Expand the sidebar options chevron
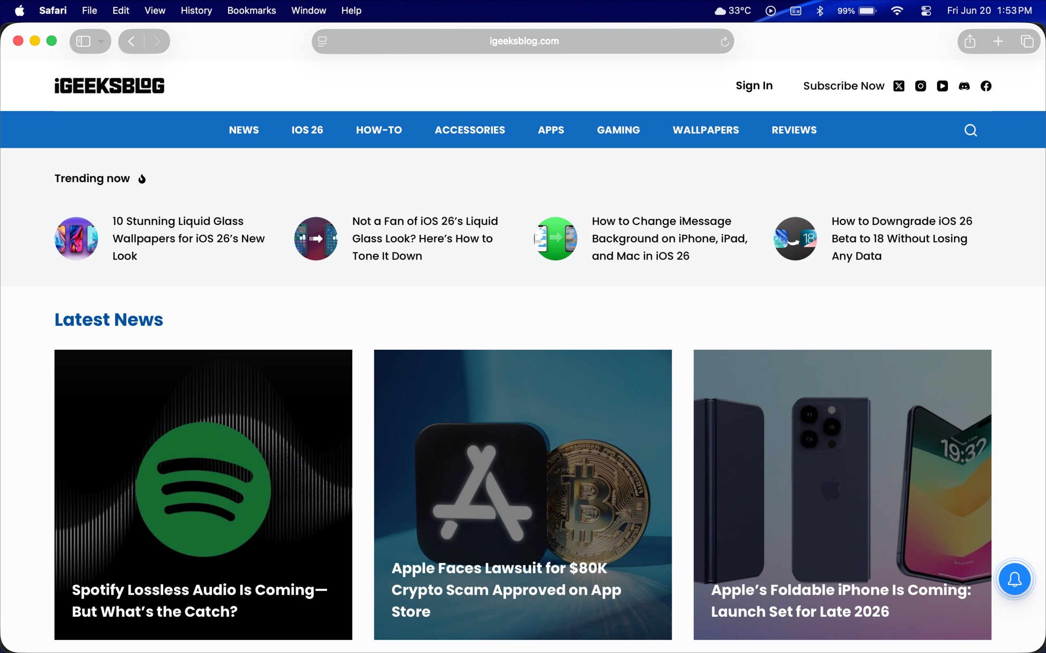1046x653 pixels. (x=101, y=41)
